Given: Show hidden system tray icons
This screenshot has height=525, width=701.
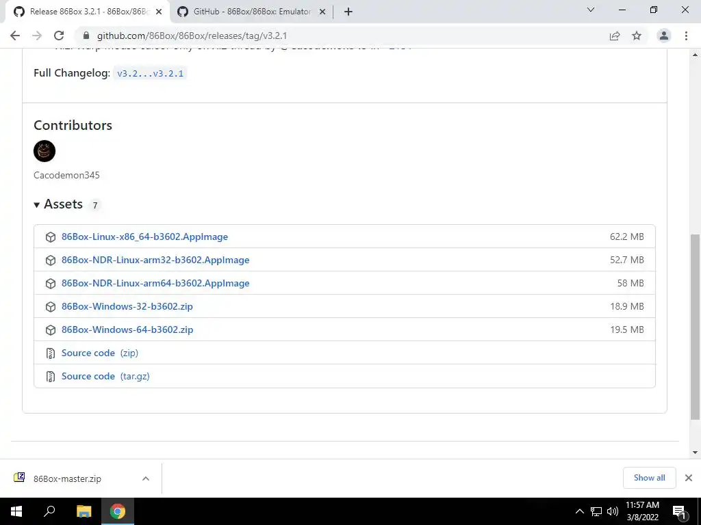Looking at the screenshot, I should coord(579,511).
